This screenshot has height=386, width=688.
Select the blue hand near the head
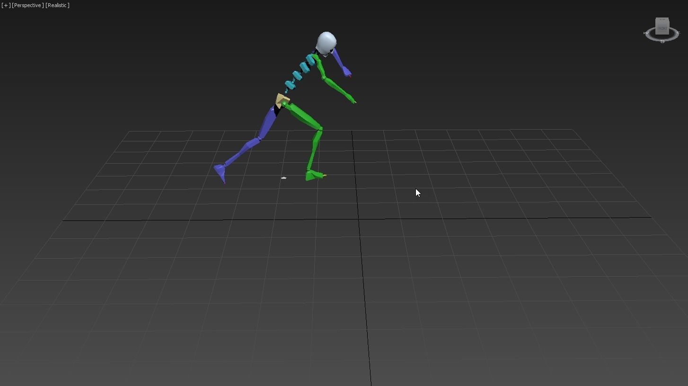[x=346, y=71]
